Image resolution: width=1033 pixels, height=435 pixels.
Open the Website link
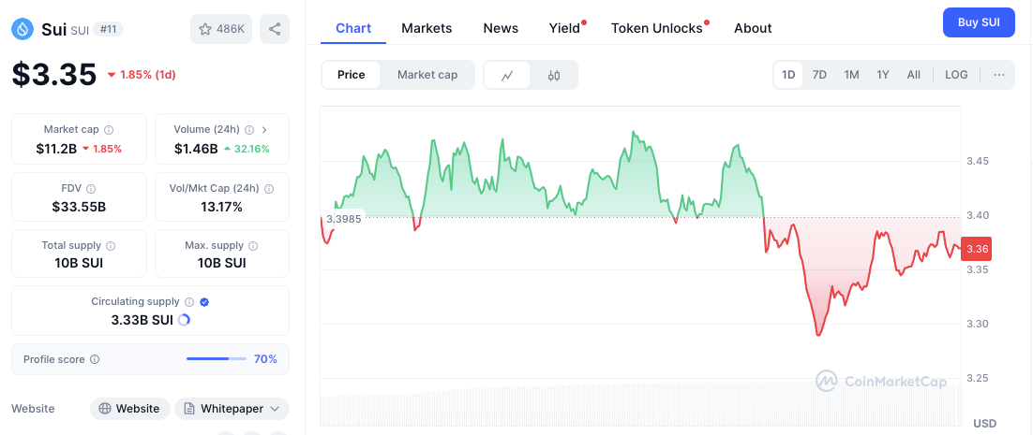point(130,409)
